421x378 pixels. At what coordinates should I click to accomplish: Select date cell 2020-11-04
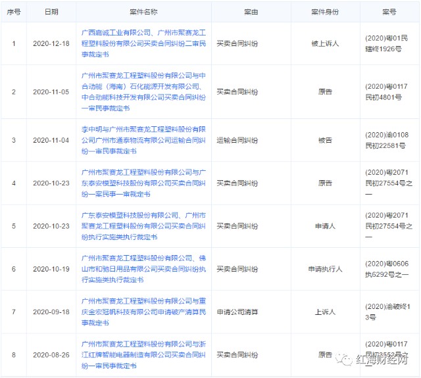point(51,140)
